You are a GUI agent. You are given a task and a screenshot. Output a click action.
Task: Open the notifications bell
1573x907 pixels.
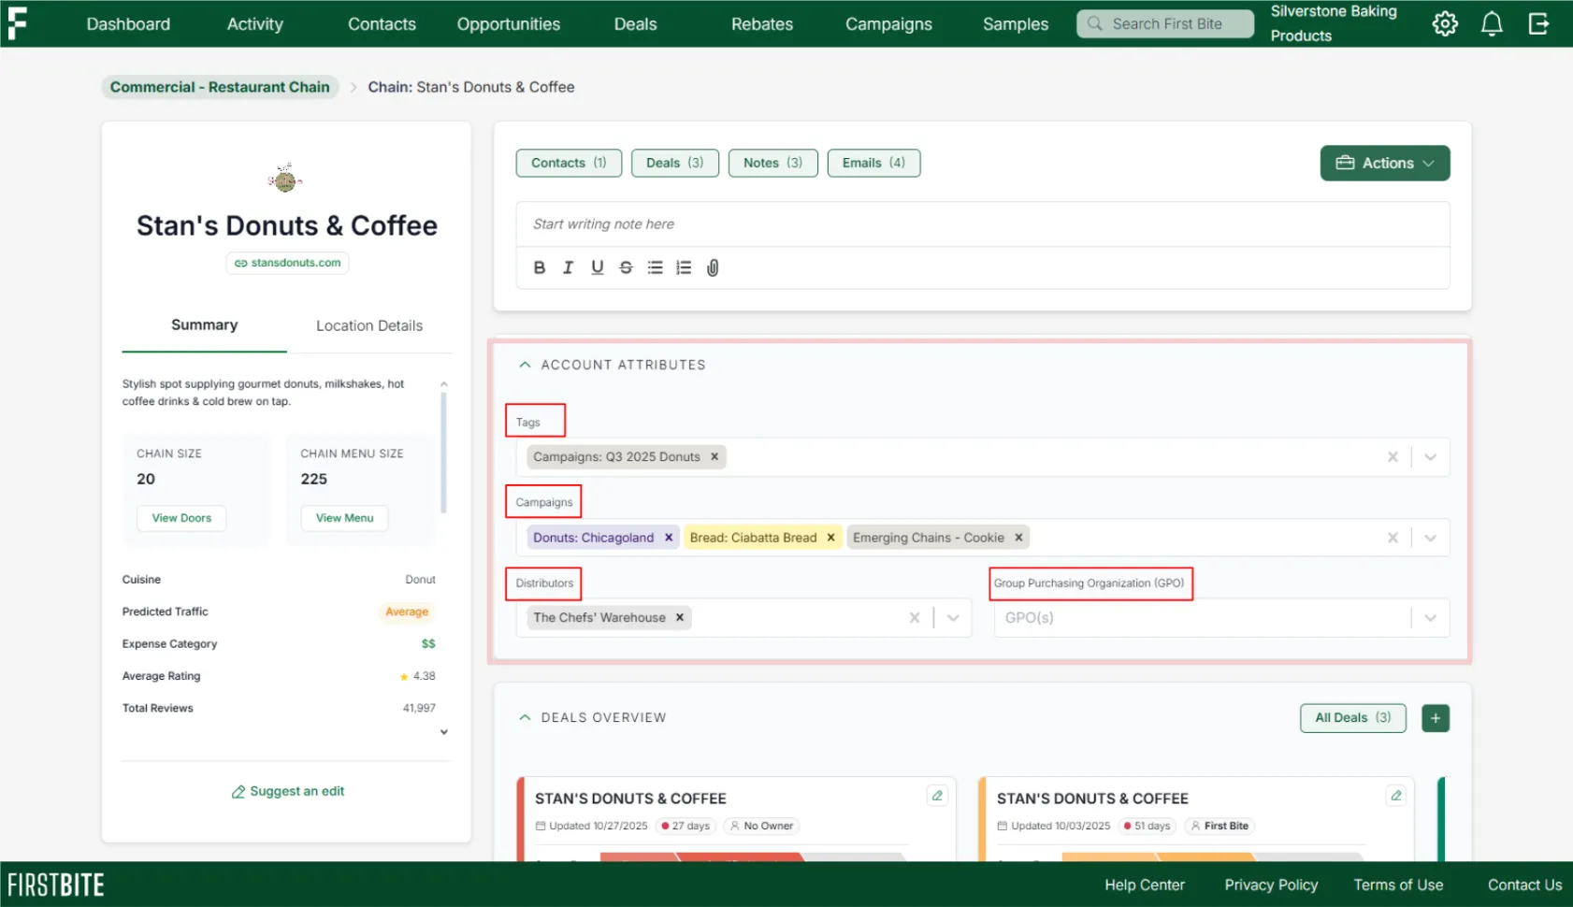point(1492,23)
